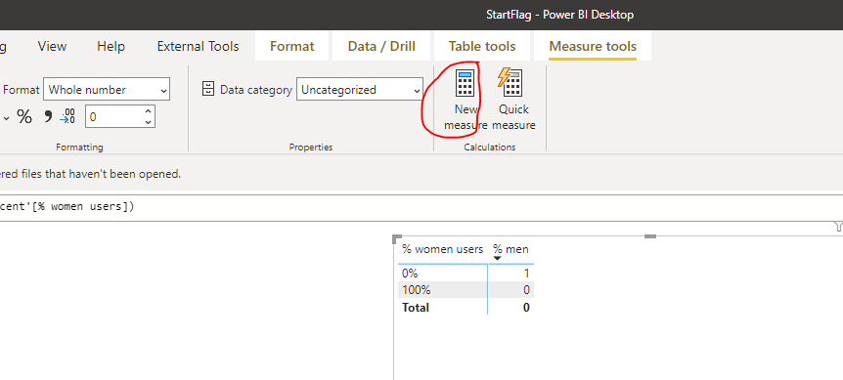Click the Data category icon
Viewport: 843px width, 380px height.
[x=208, y=89]
